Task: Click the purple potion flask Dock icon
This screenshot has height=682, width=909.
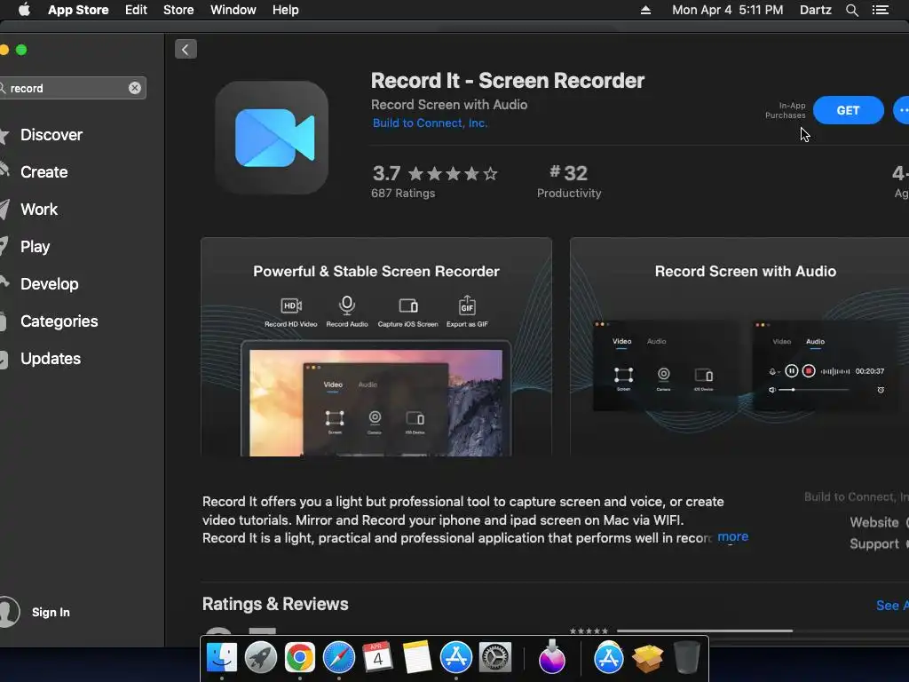Action: (552, 658)
